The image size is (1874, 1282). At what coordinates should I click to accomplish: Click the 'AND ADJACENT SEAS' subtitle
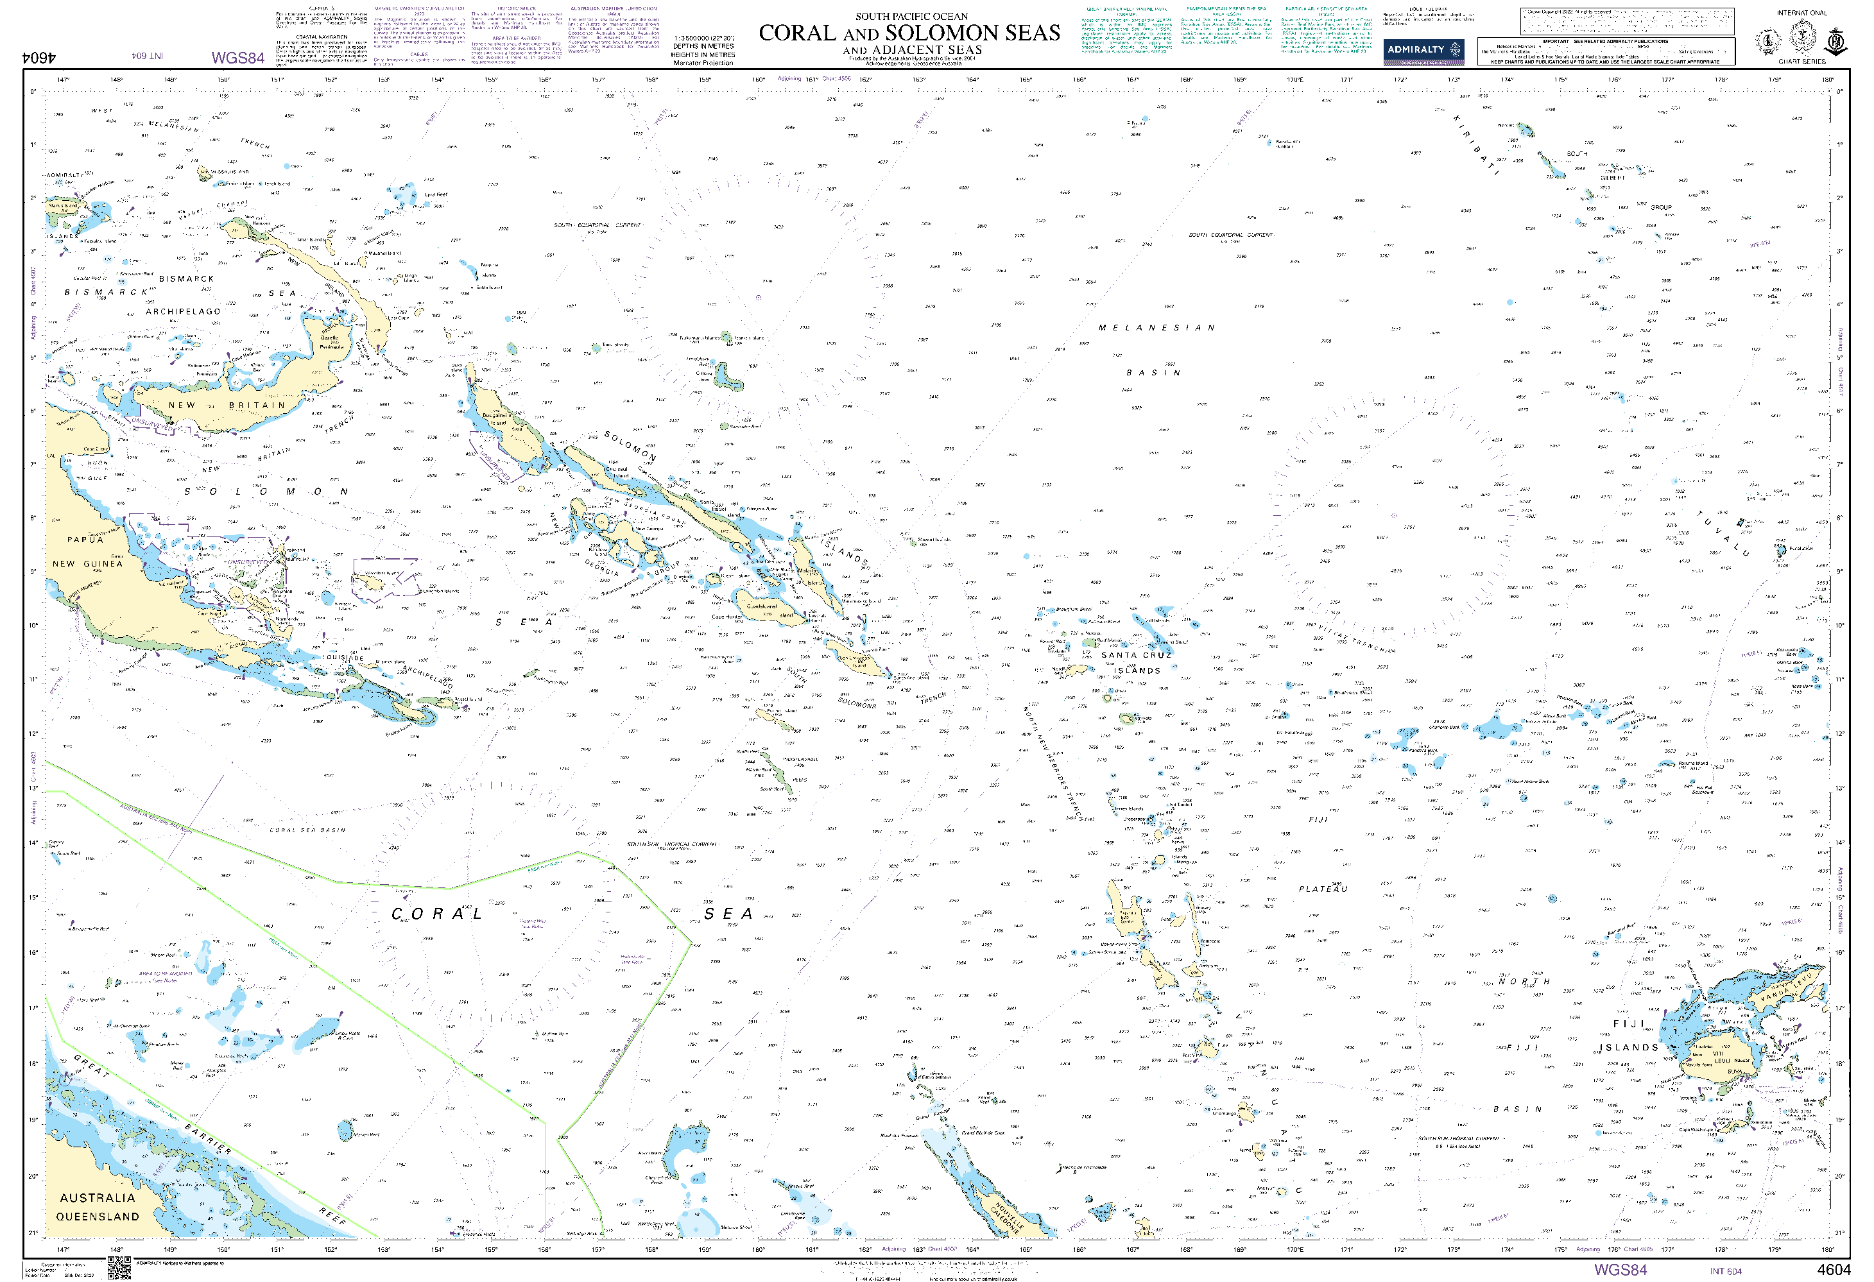(912, 50)
